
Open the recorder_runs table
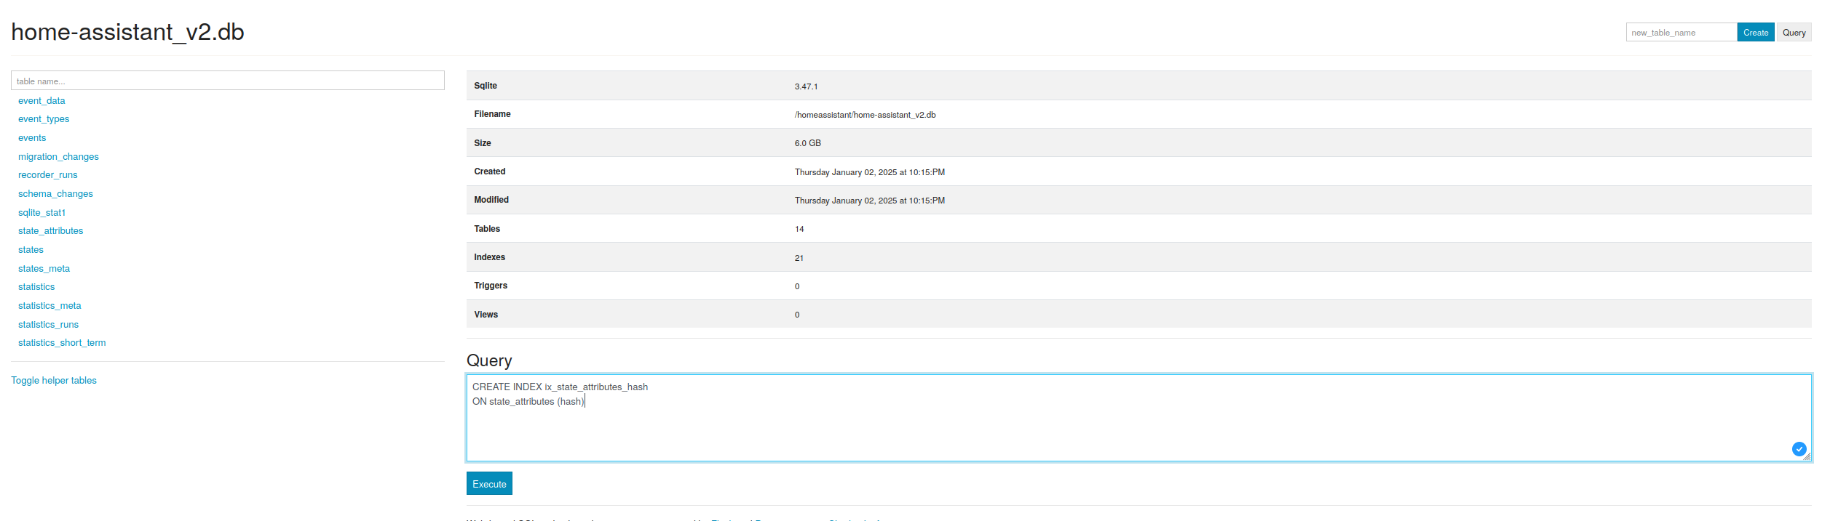click(x=47, y=175)
